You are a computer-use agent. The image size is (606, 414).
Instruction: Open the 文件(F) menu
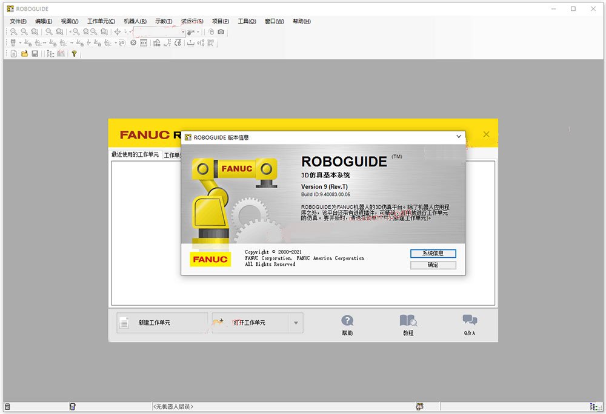[x=18, y=21]
